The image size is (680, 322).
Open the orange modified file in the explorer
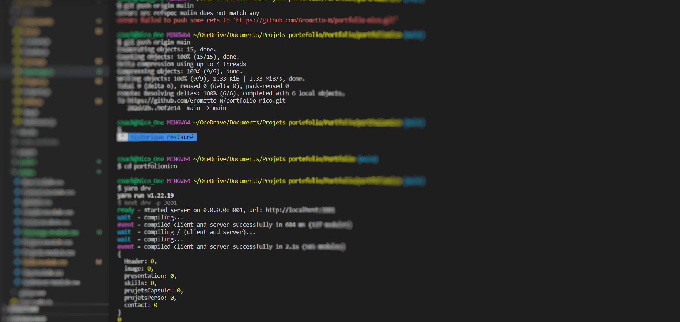click(45, 262)
